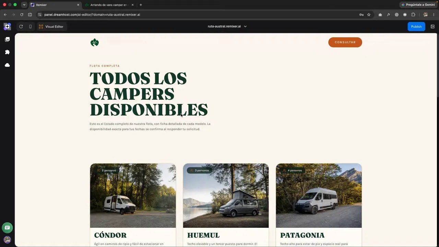Click the CÓNDOR card heading

tap(110, 235)
